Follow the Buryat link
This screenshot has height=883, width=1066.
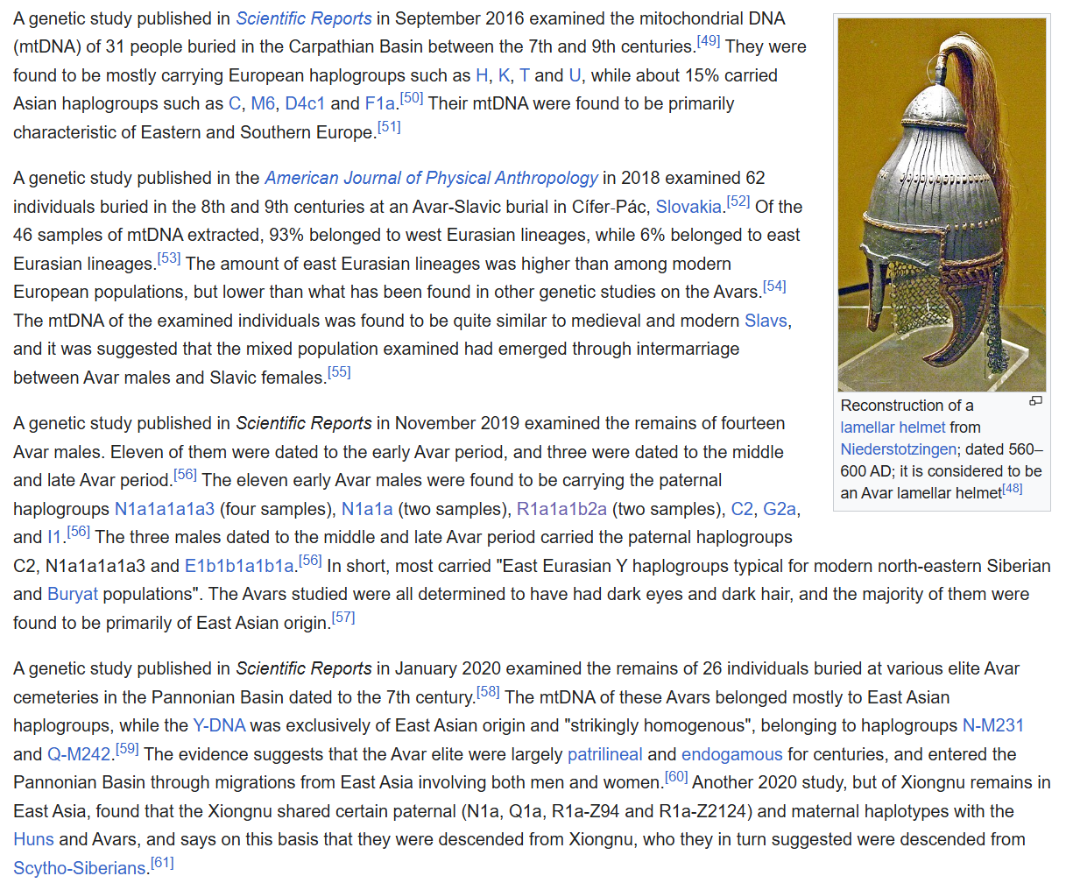[x=73, y=594]
